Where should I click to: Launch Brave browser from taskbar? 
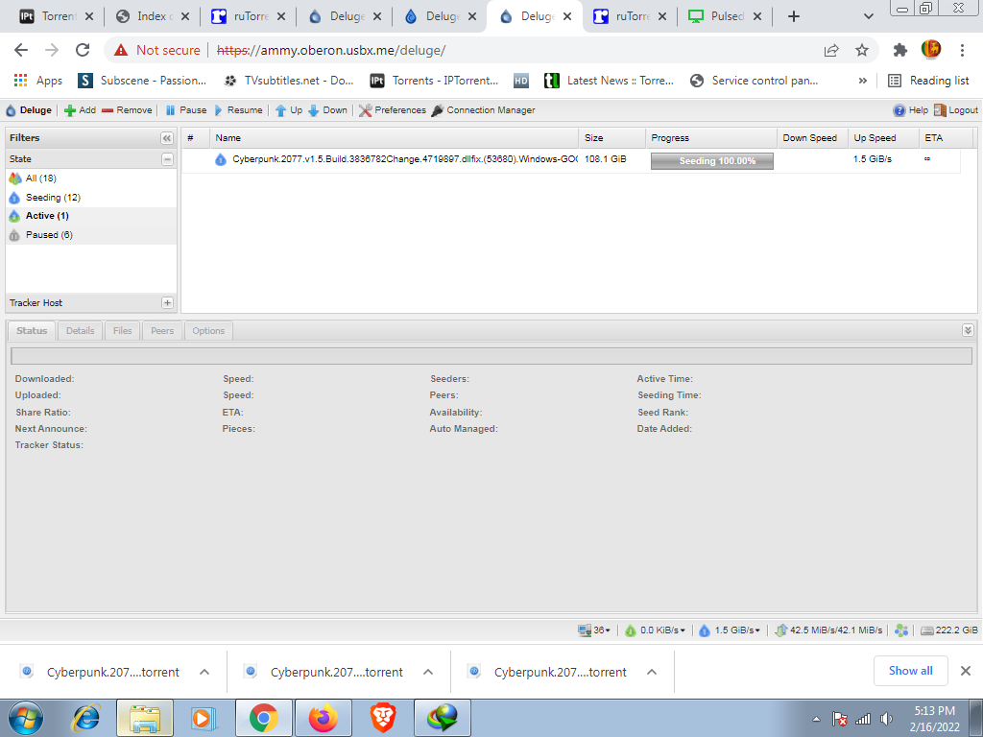click(x=382, y=718)
